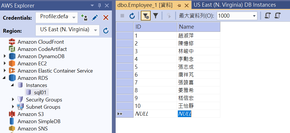Select the cell containing 趙淑萍
Viewport: 290px width, 133px height.
(198, 36)
